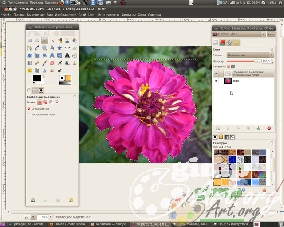Select the Scale tool

(x=37, y=55)
